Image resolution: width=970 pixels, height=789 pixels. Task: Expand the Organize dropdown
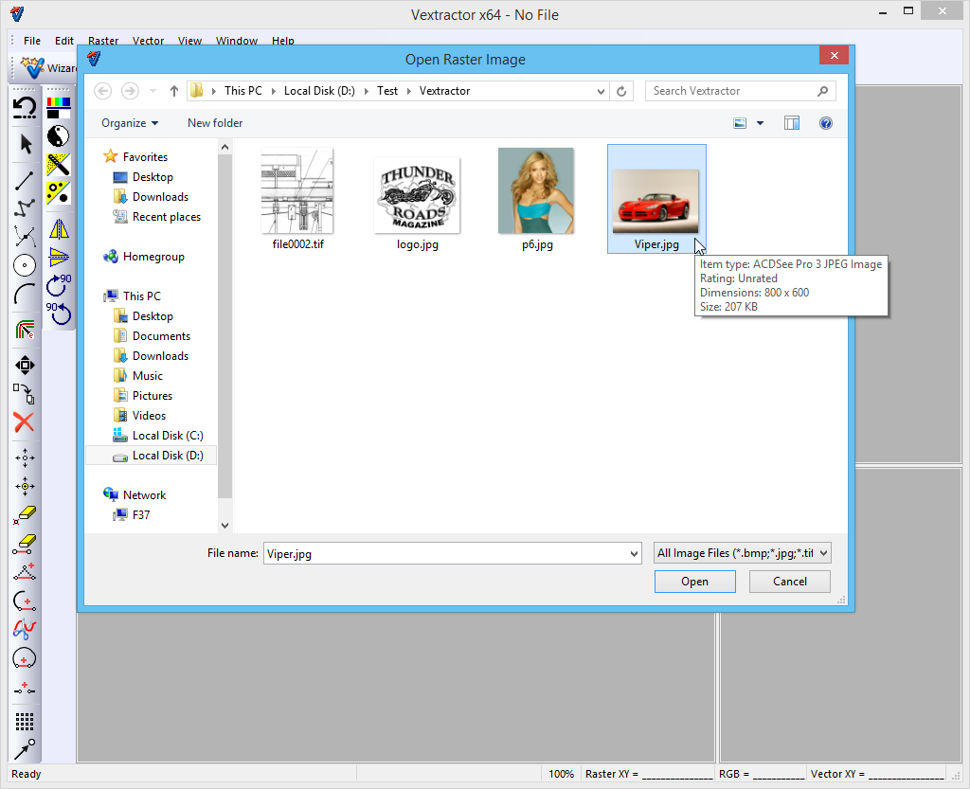point(130,123)
